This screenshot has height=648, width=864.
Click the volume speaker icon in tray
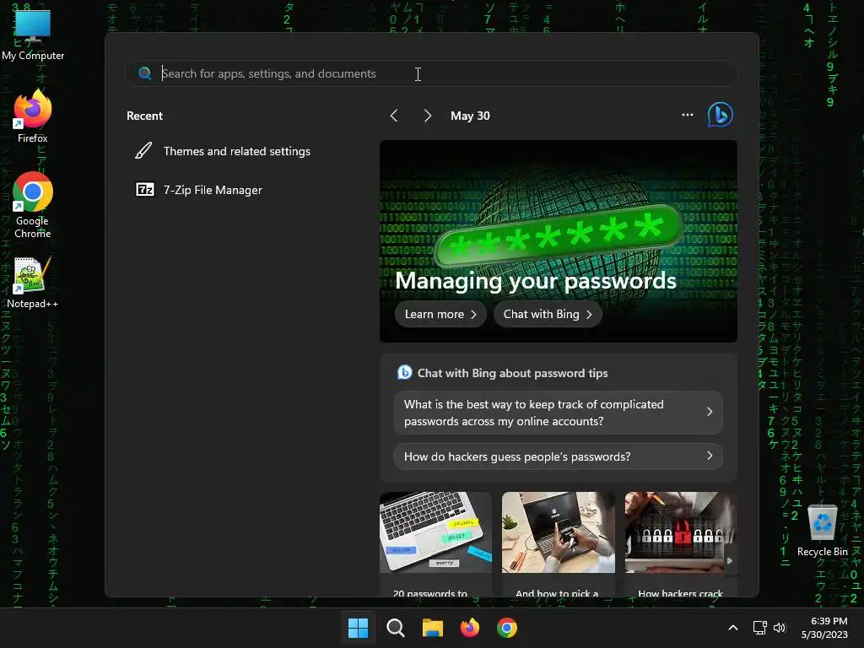pos(779,628)
